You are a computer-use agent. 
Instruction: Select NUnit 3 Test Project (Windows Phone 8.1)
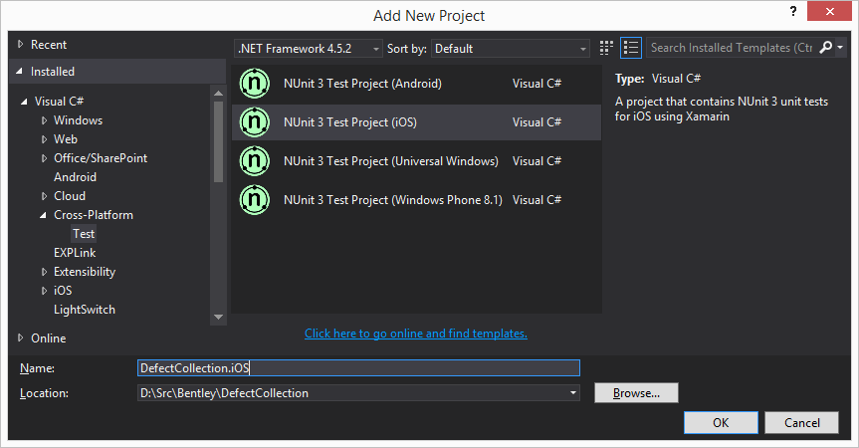pyautogui.click(x=416, y=200)
